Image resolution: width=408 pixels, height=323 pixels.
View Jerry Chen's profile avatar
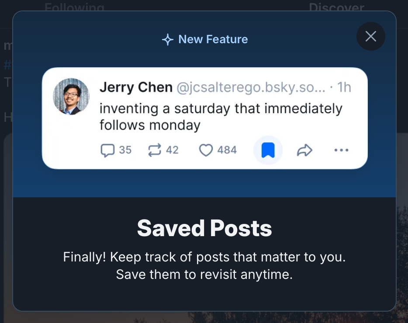click(x=71, y=96)
